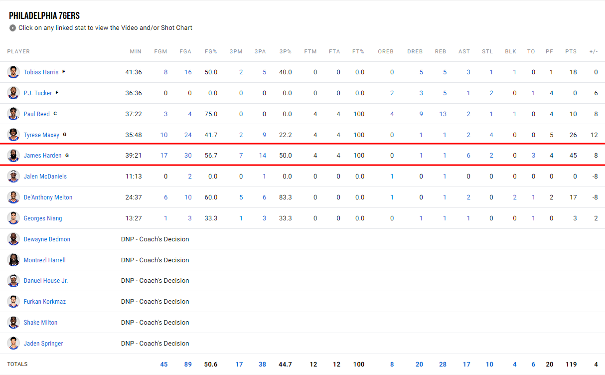View Tobias Harris's 16 field goal attempts
This screenshot has width=605, height=375.
click(x=188, y=72)
